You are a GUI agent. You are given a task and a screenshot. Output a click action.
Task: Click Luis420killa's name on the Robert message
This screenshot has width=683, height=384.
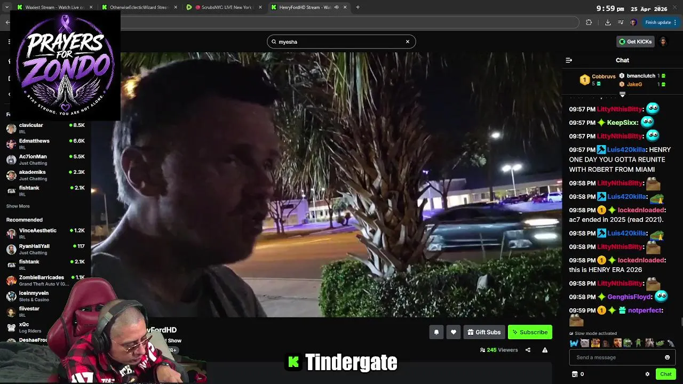point(626,150)
